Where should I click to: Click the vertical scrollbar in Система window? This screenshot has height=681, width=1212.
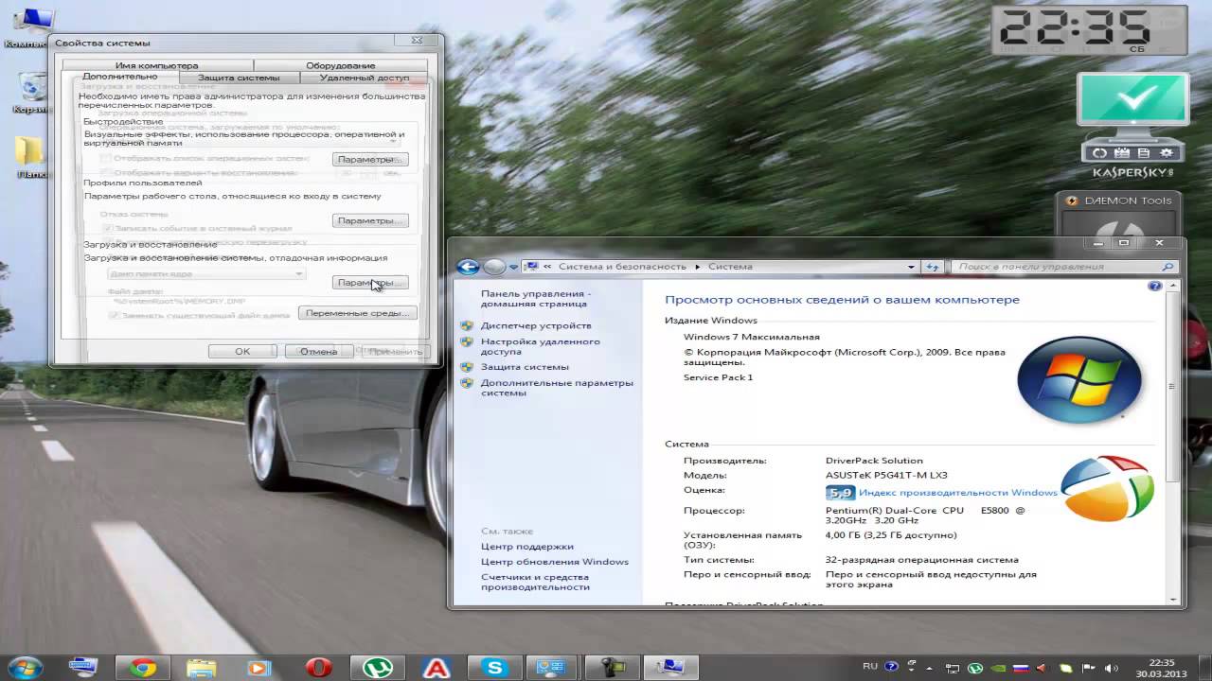(x=1171, y=386)
